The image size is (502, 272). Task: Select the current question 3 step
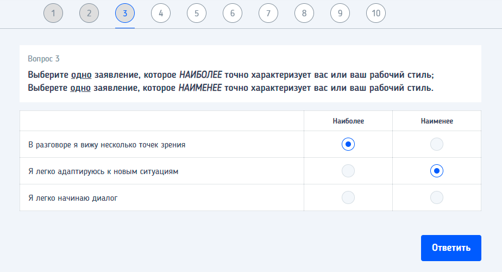[x=125, y=13]
